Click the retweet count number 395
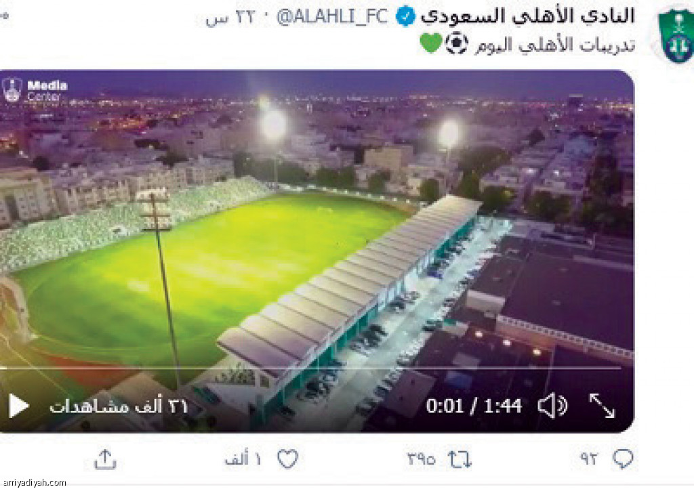Image resolution: width=694 pixels, height=489 pixels. 421,459
